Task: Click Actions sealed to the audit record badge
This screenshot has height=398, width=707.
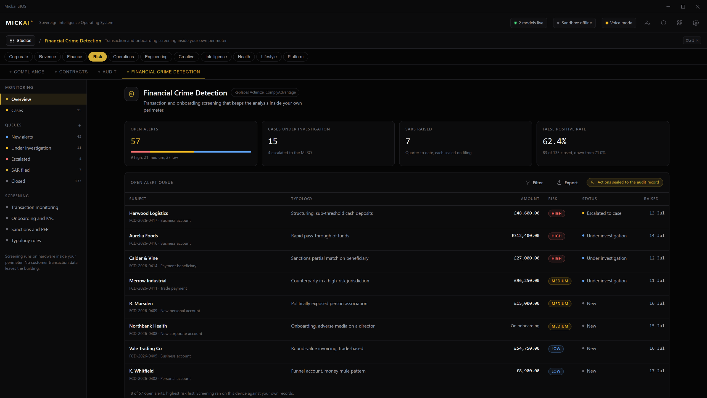Action: (625, 182)
